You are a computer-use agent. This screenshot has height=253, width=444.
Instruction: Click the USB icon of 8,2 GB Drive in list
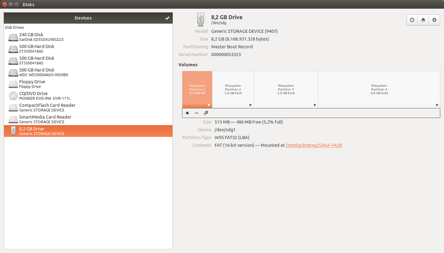coord(13,131)
